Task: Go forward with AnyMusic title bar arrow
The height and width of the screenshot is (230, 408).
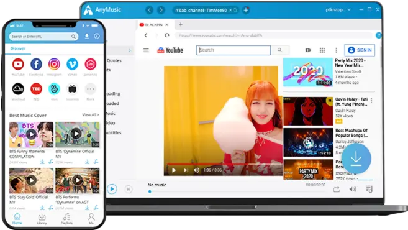Action: coord(161,10)
